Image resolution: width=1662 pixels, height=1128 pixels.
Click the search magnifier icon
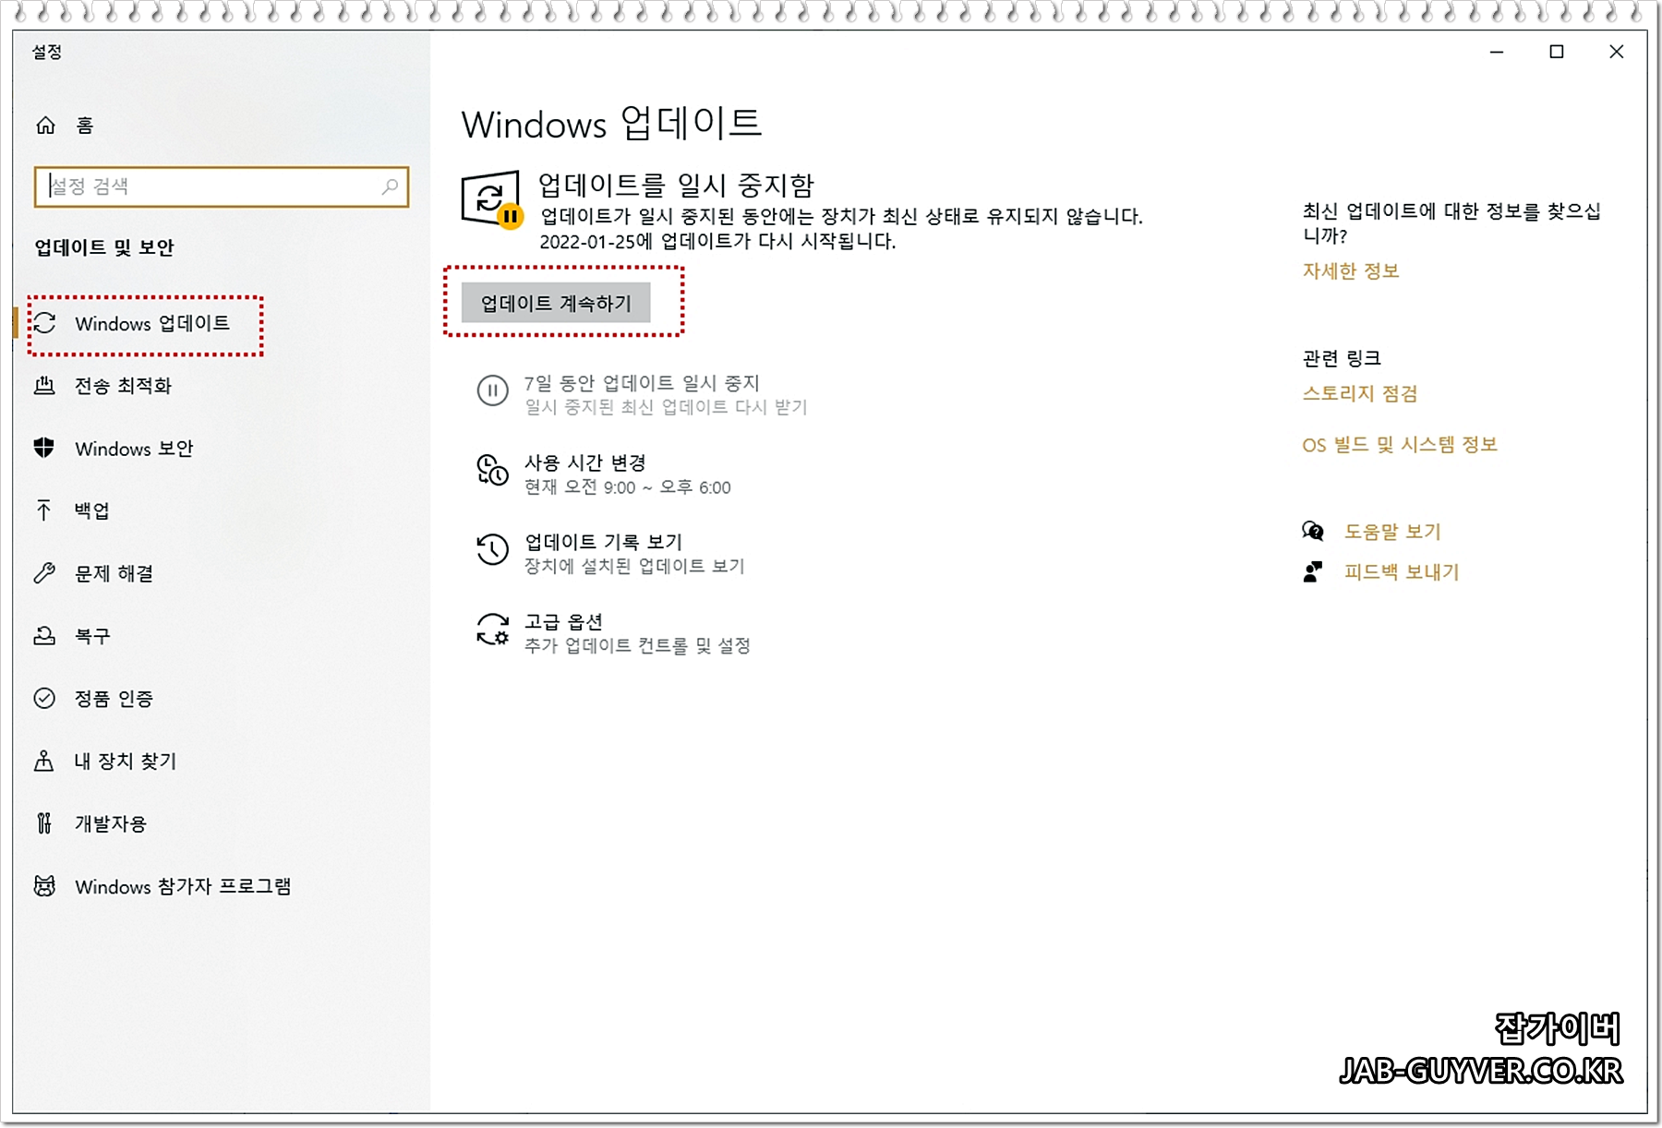(x=390, y=186)
